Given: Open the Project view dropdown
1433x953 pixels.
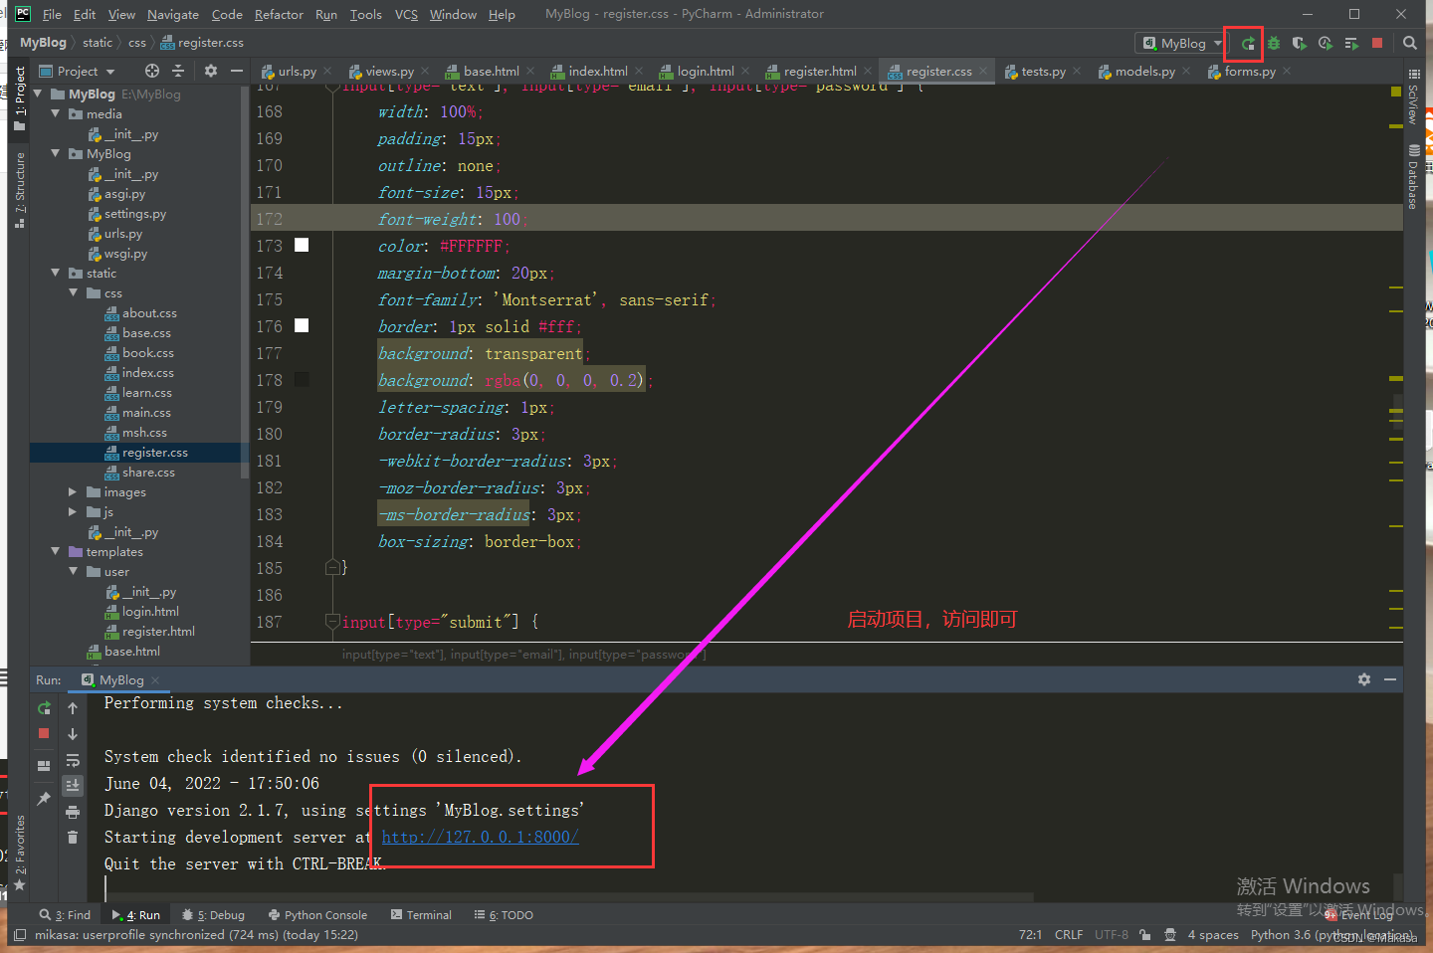Looking at the screenshot, I should (77, 71).
